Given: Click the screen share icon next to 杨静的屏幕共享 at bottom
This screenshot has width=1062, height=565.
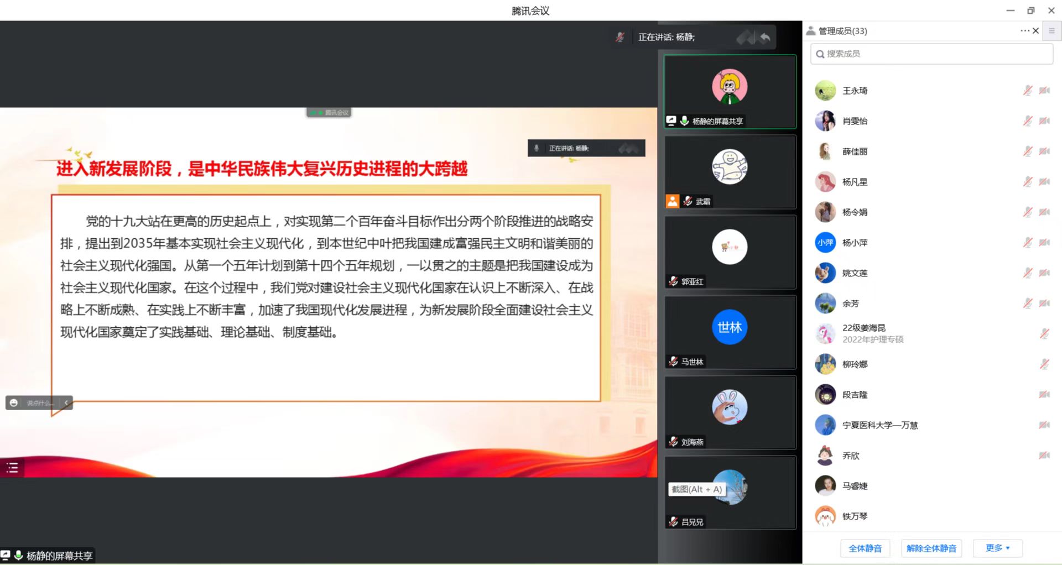Looking at the screenshot, I should point(6,555).
